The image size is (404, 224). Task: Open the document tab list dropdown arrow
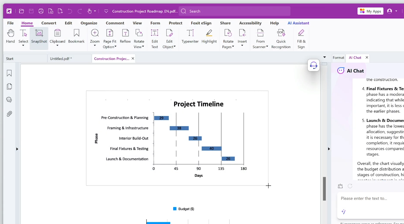pyautogui.click(x=325, y=57)
